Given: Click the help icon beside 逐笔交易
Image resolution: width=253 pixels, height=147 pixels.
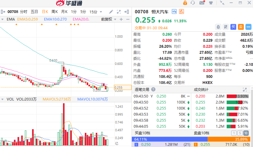Looking at the screenshot, I should [153, 89].
